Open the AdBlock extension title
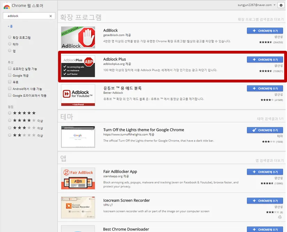This screenshot has width=287, height=232. (x=110, y=30)
